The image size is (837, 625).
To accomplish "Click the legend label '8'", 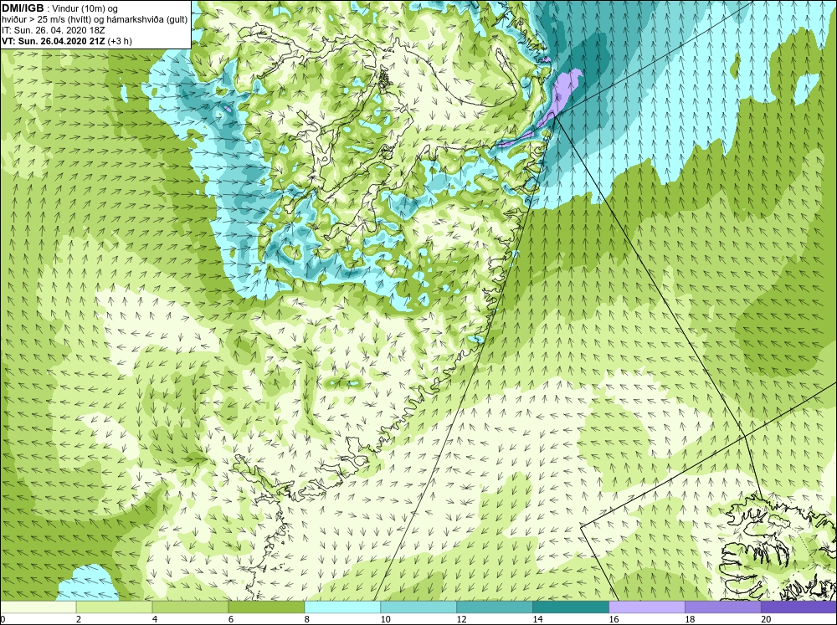I will [x=307, y=619].
